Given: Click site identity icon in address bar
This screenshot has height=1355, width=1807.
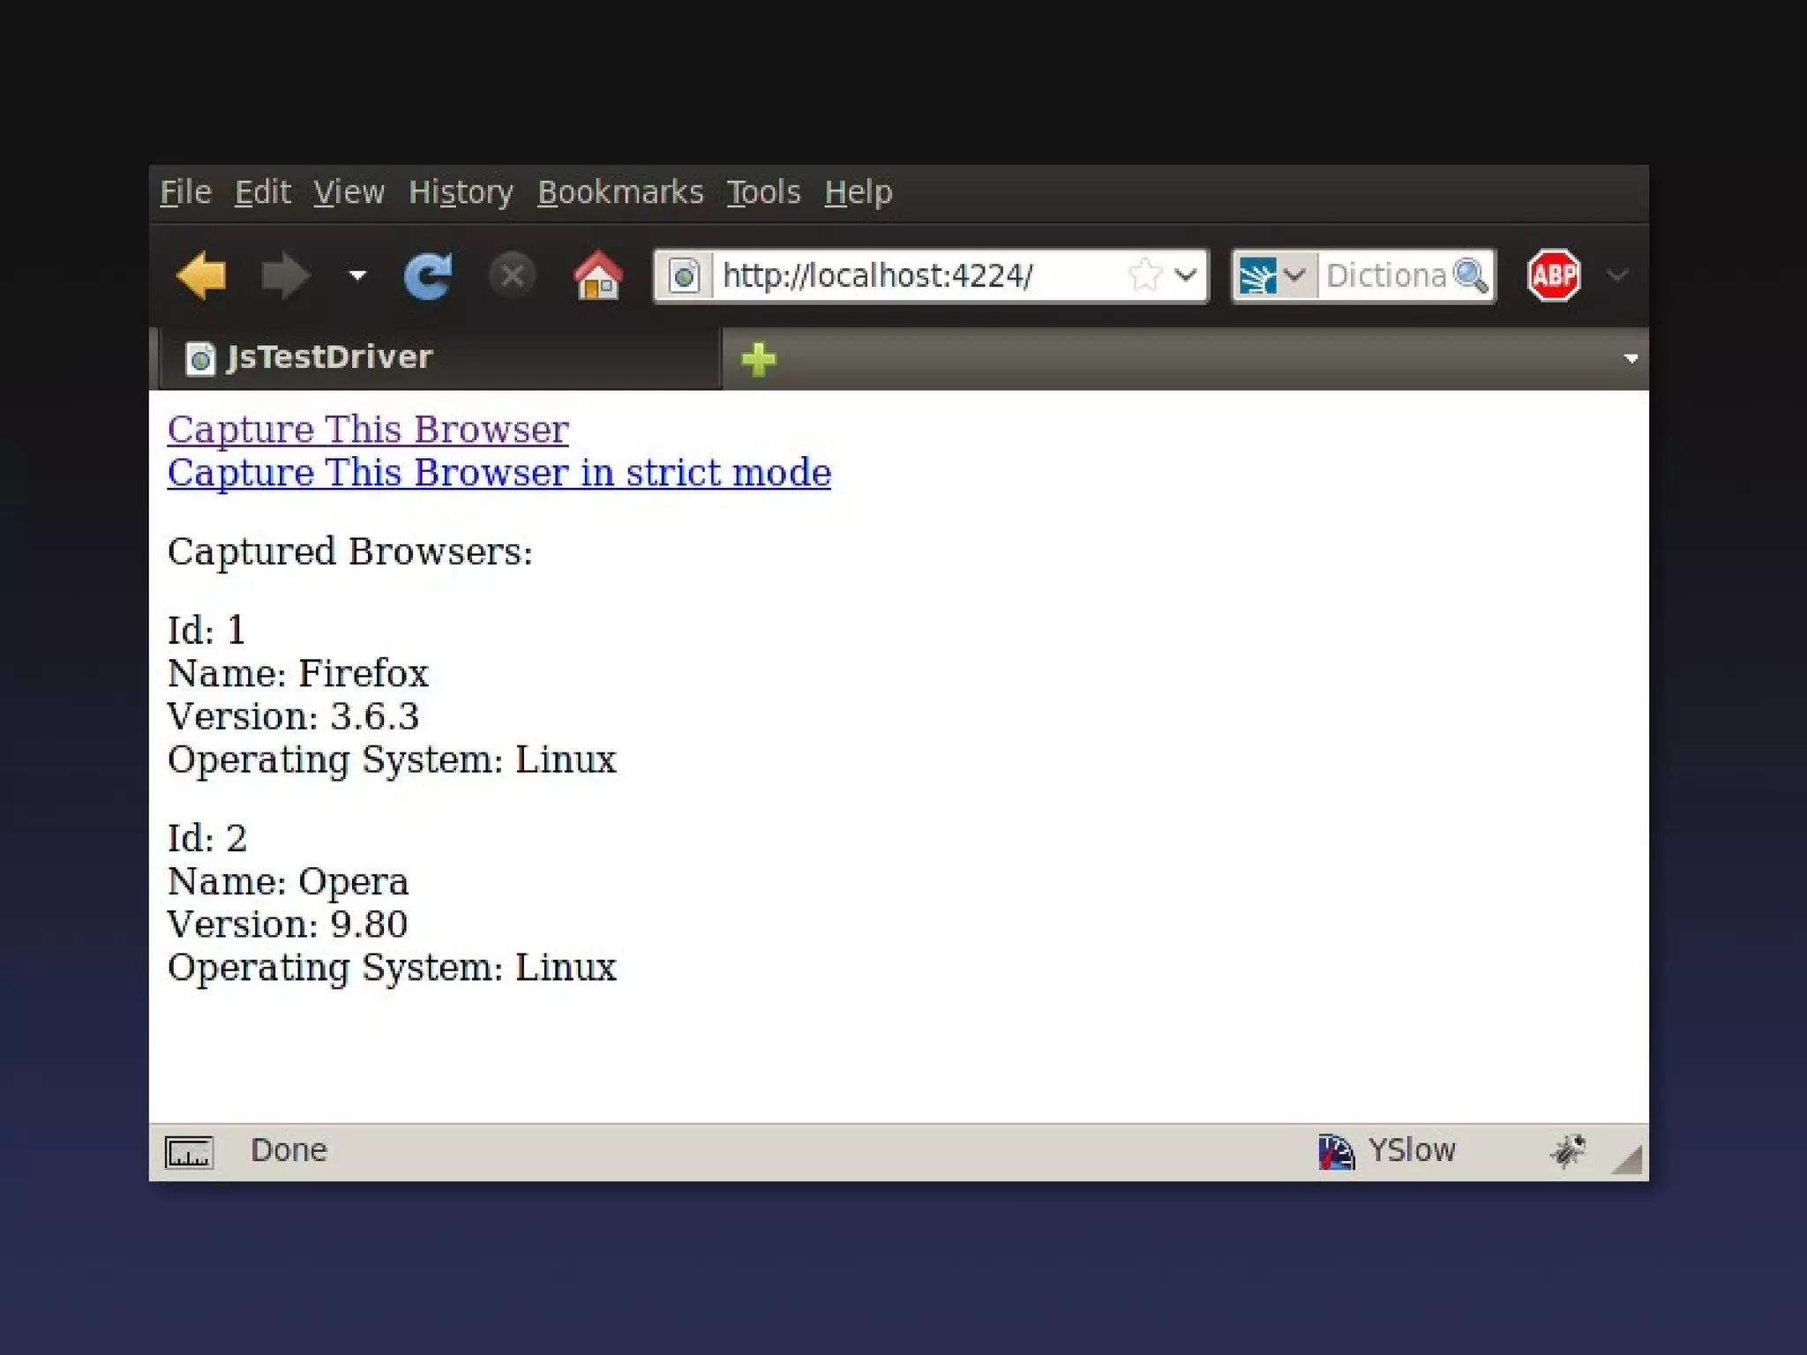Looking at the screenshot, I should (684, 276).
